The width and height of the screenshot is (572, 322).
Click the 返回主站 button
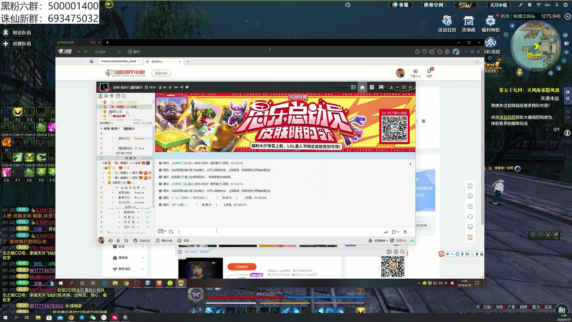point(161,73)
